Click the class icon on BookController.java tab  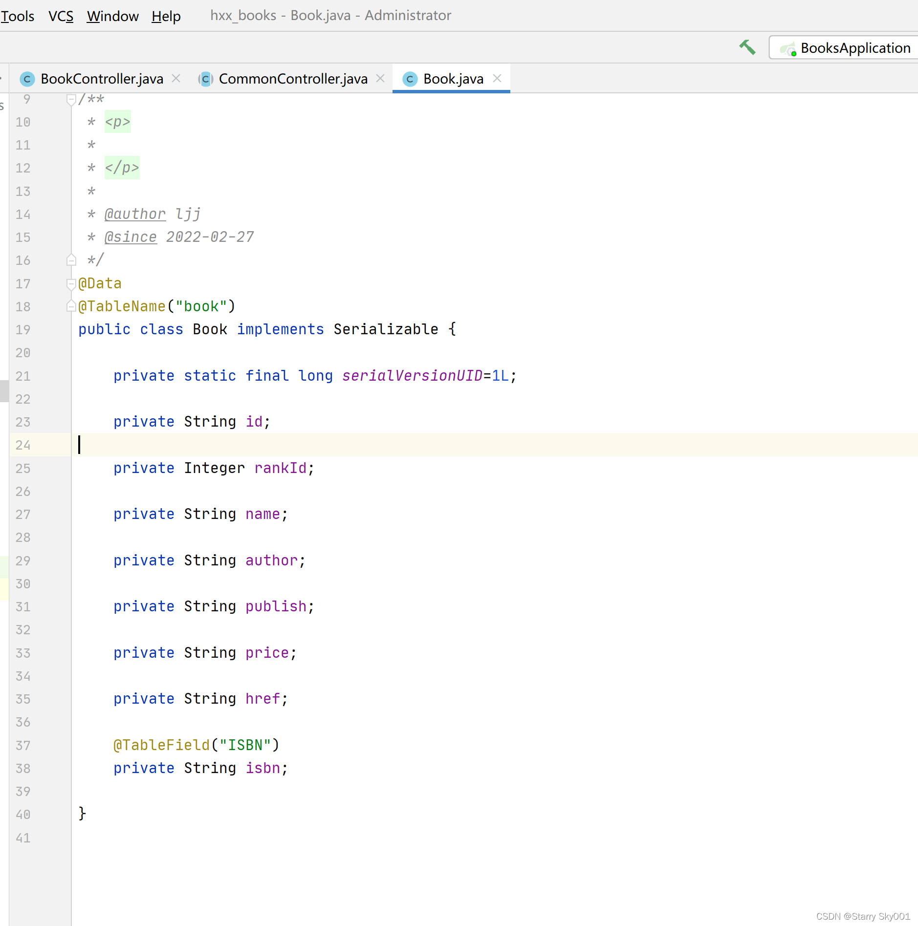27,79
